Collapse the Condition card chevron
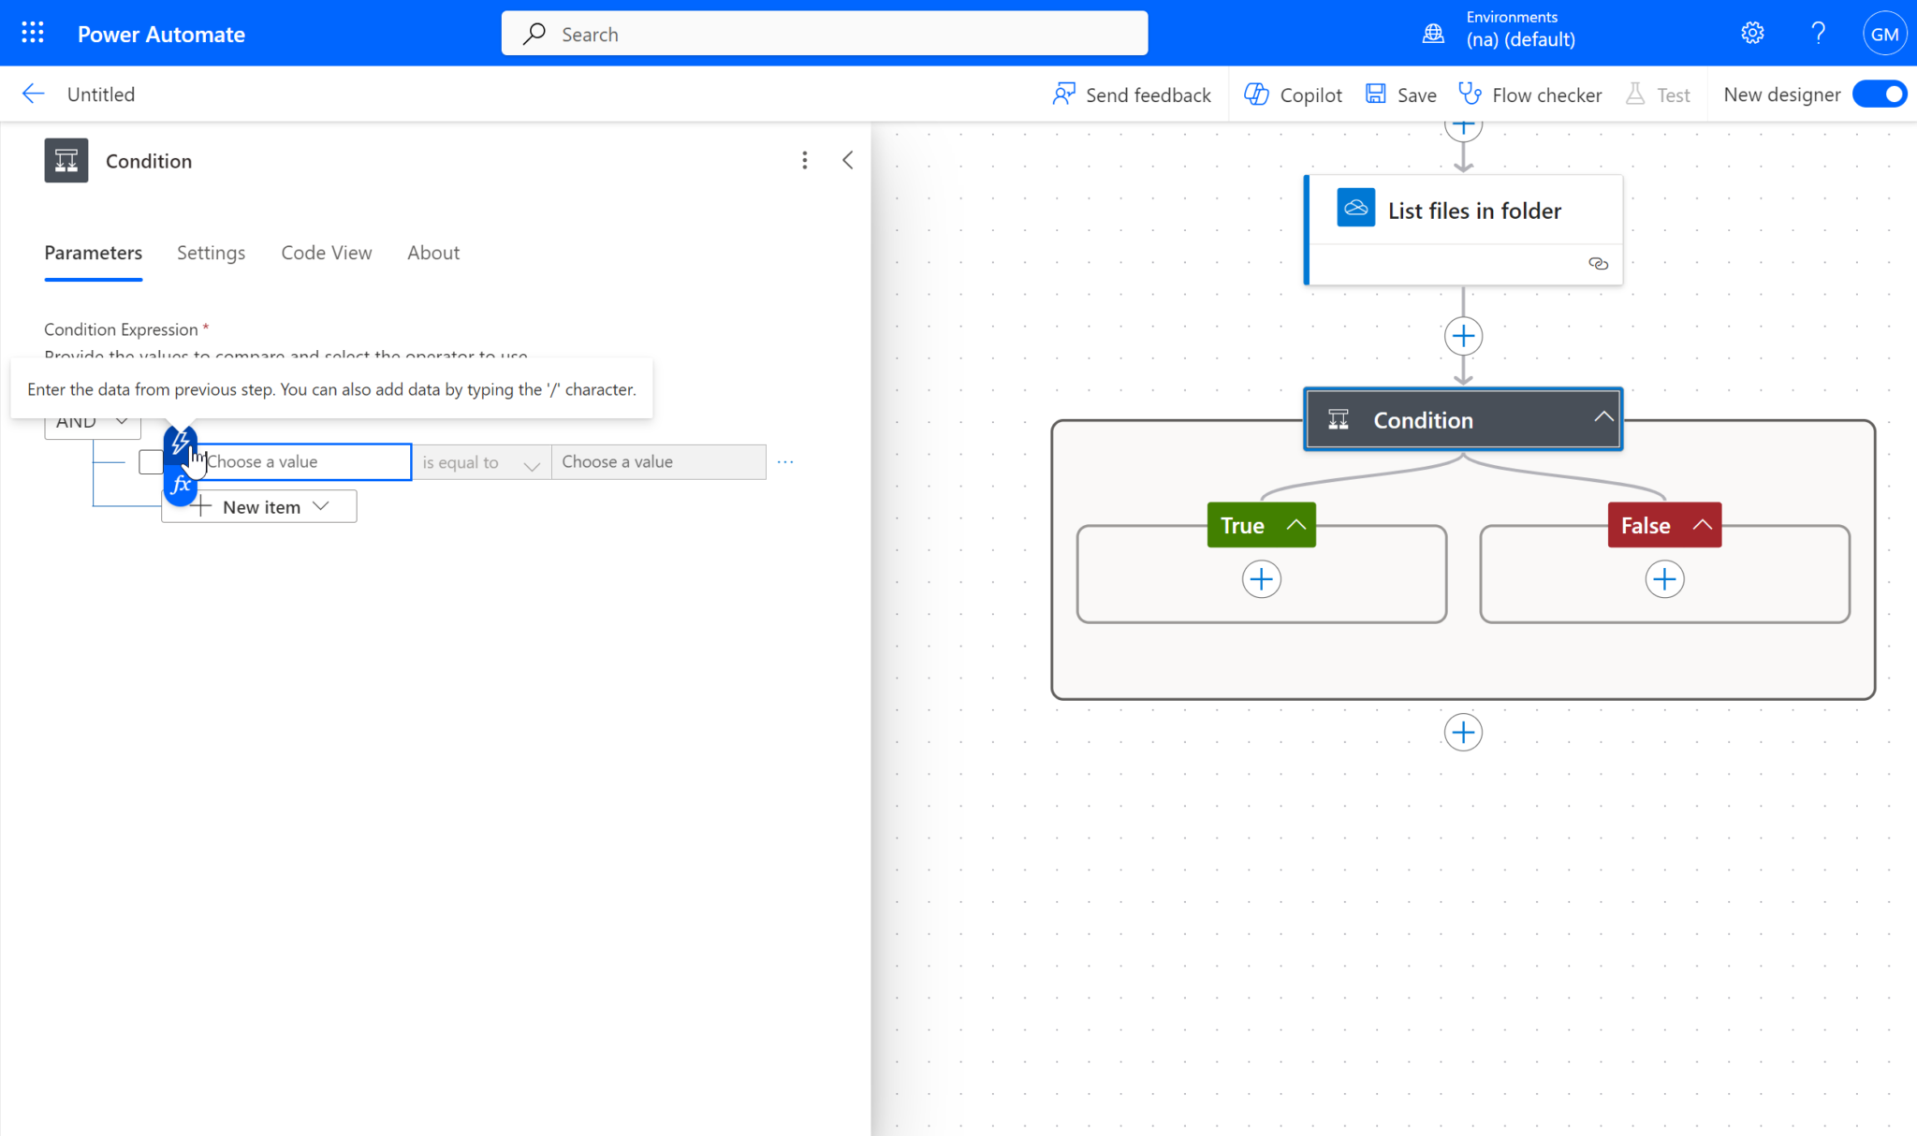1917x1136 pixels. click(x=1603, y=417)
